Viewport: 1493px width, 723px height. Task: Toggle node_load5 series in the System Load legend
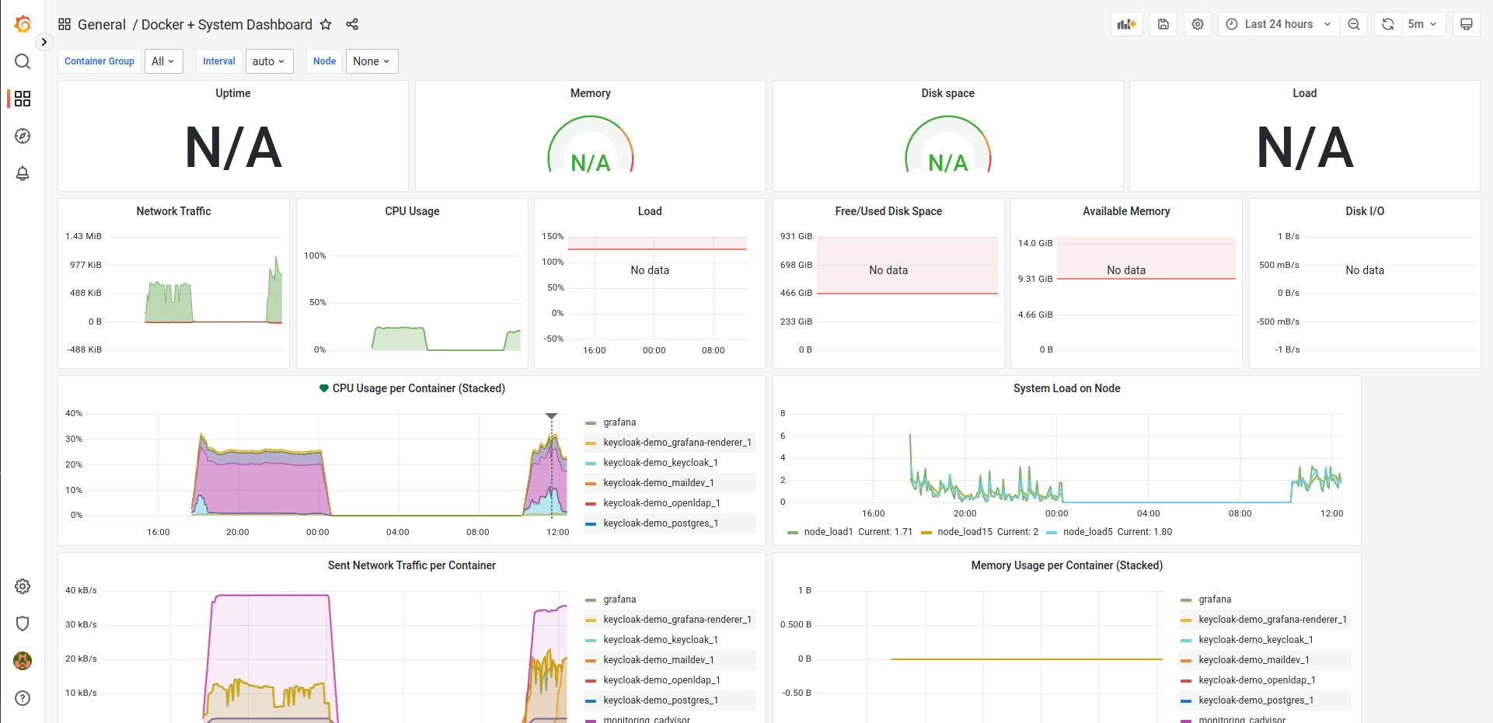click(1088, 532)
